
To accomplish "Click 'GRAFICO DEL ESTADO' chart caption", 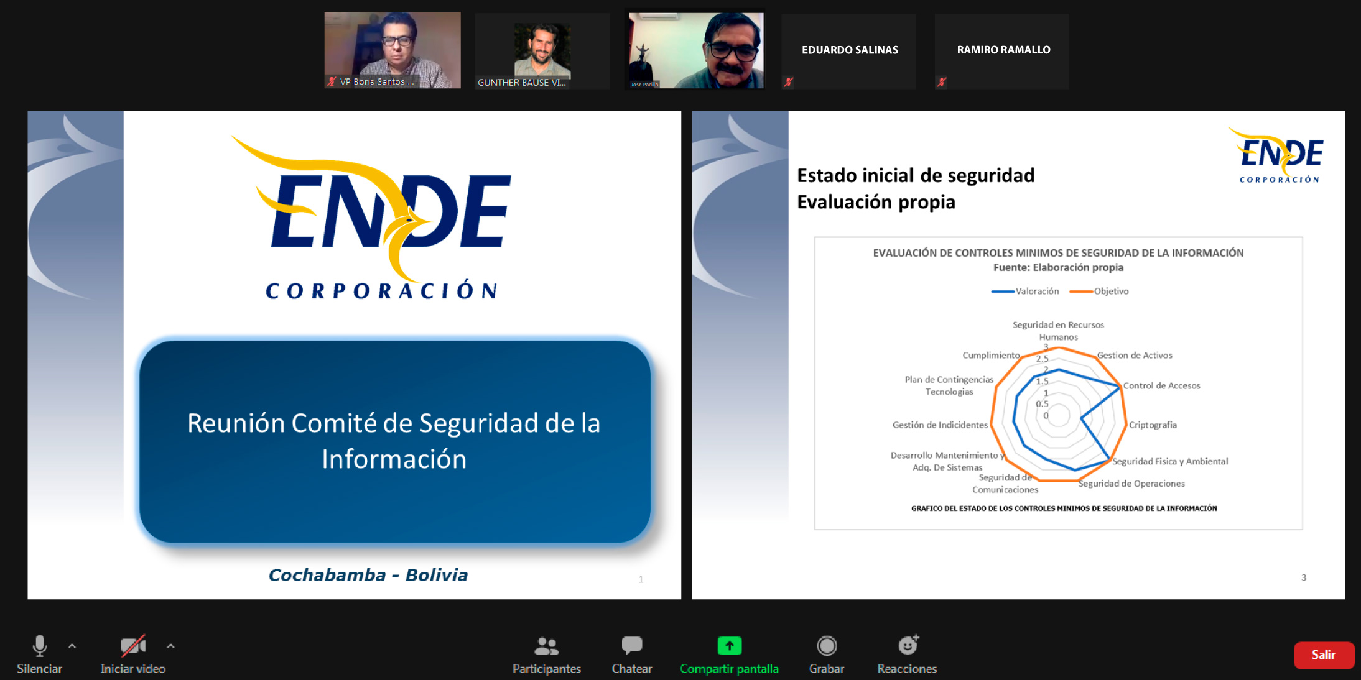I will point(1064,508).
